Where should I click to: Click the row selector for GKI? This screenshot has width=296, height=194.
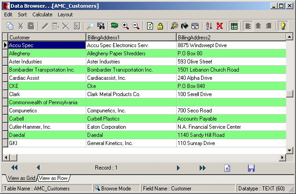pos(5,143)
